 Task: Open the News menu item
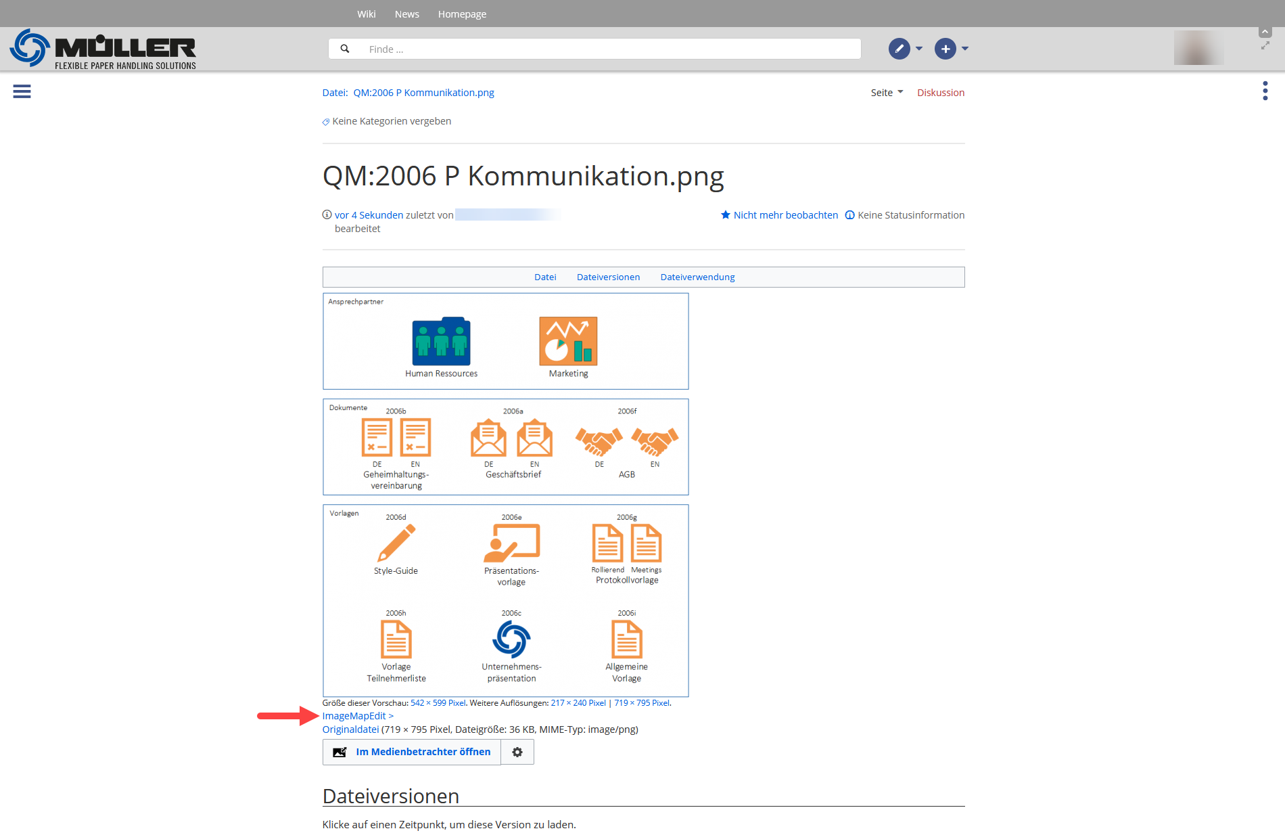pos(406,14)
